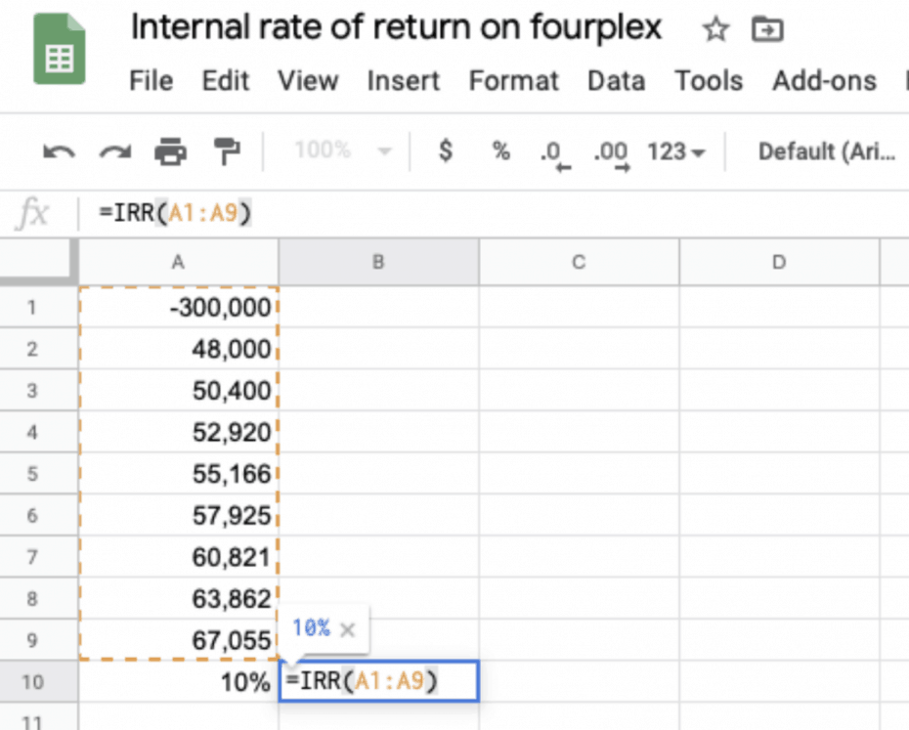
Task: Click the active cell editing =IRR(A1:A9)
Action: (378, 681)
